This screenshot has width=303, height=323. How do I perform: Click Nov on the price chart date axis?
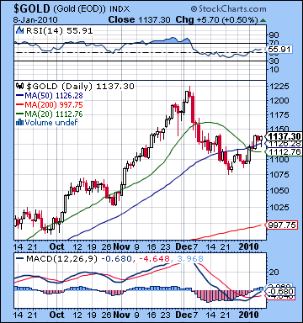122,246
